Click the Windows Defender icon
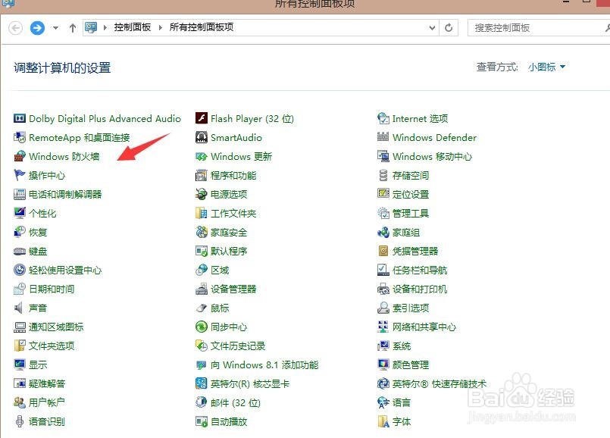 pos(383,137)
